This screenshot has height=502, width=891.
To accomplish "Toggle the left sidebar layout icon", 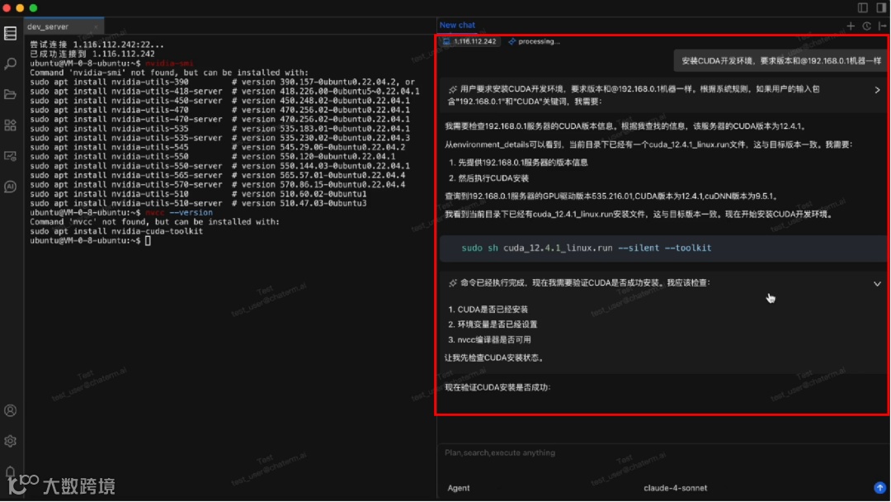I will click(863, 7).
